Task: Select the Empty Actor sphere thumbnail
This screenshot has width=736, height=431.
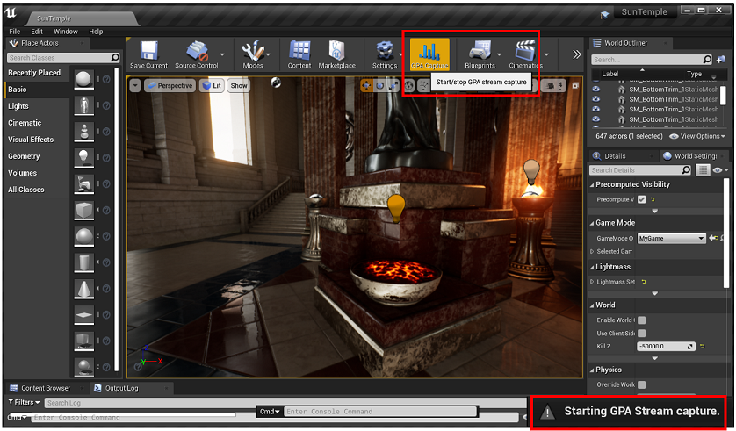Action: [84, 79]
